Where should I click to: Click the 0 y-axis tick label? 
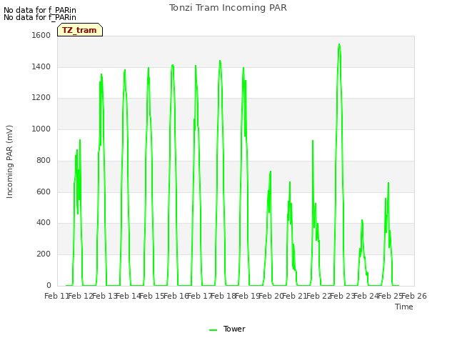[49, 286]
